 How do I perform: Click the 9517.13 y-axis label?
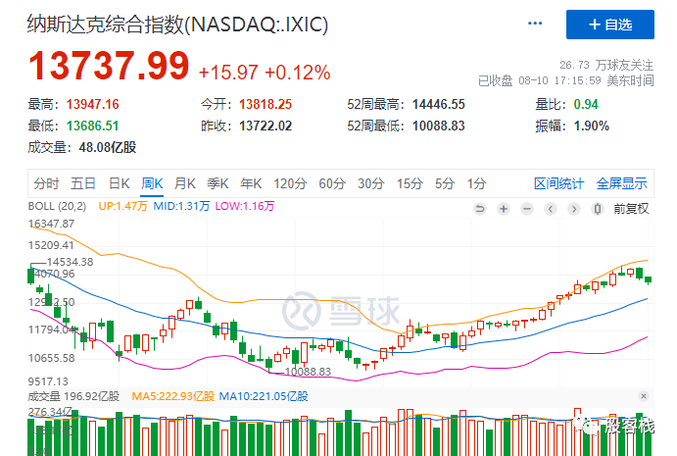tap(48, 381)
